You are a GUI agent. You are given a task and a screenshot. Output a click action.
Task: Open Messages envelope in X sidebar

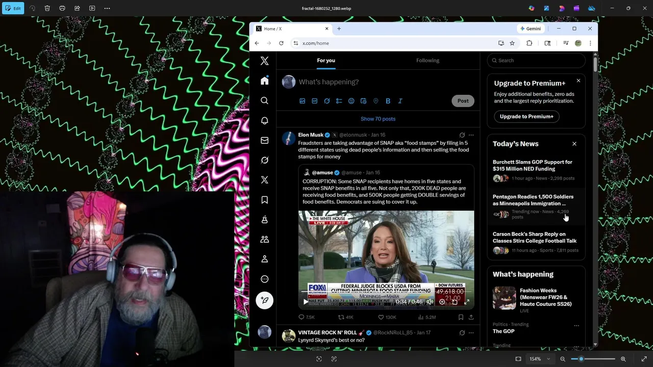tap(264, 140)
